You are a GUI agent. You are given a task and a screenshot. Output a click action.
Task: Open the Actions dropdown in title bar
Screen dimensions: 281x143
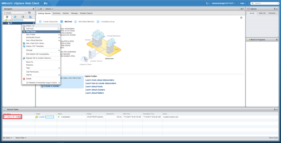49,9
